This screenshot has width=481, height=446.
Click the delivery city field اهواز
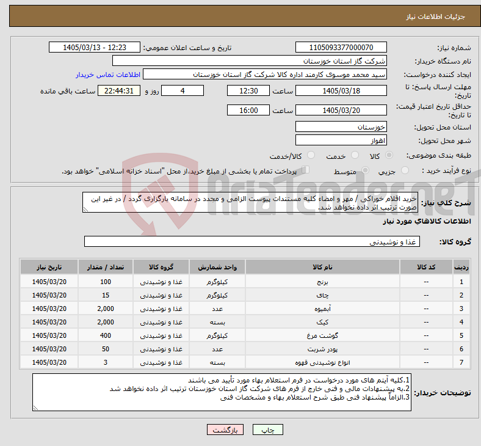pyautogui.click(x=341, y=141)
